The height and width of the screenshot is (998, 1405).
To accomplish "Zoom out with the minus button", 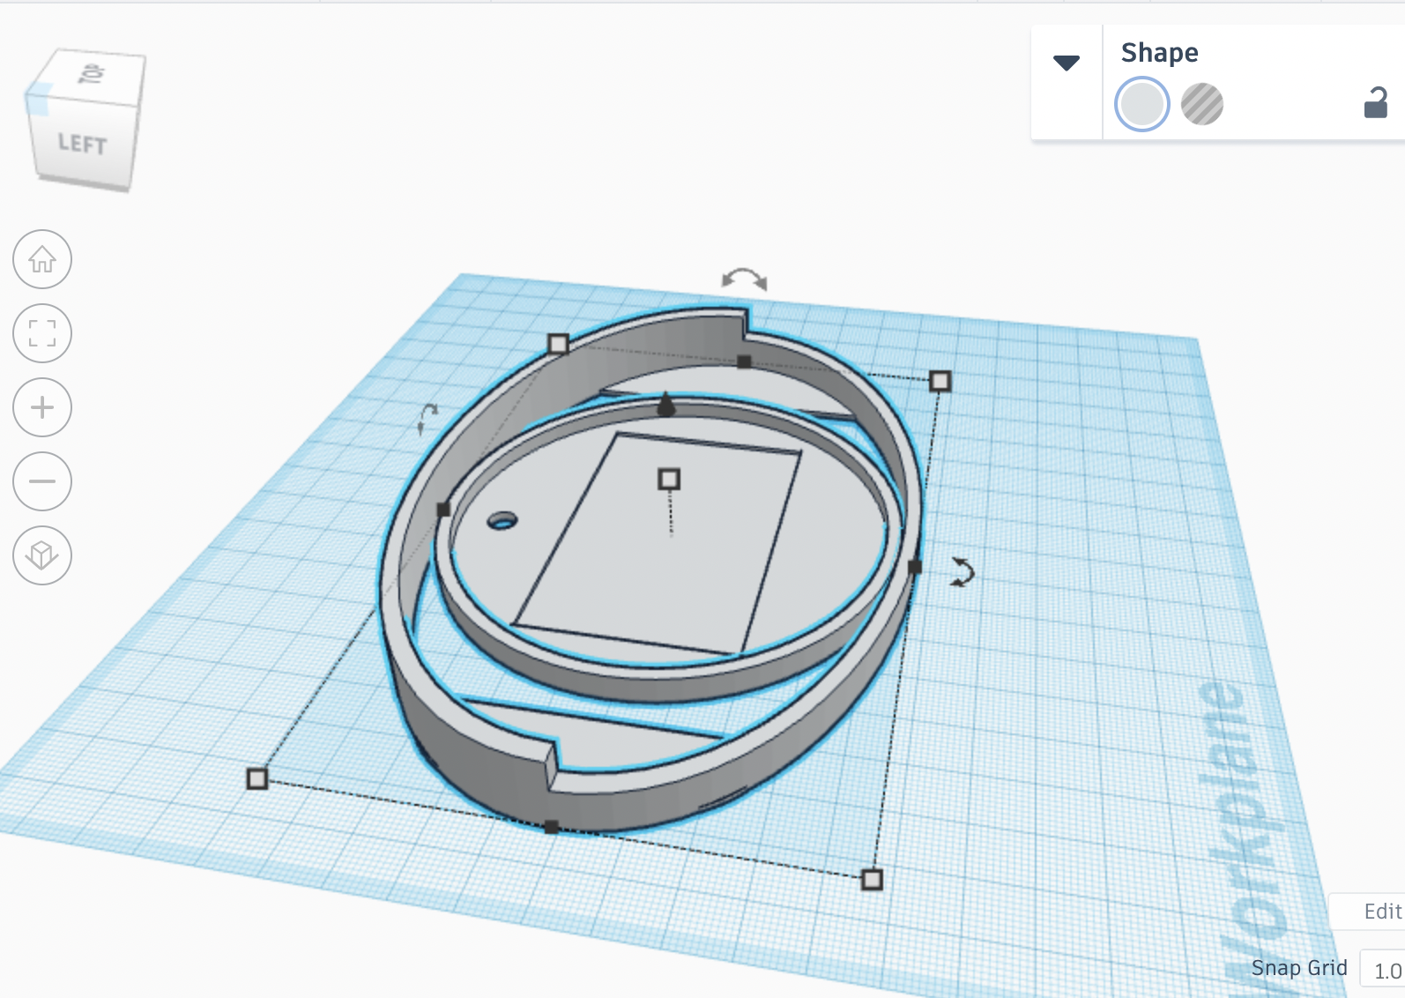I will click(42, 481).
